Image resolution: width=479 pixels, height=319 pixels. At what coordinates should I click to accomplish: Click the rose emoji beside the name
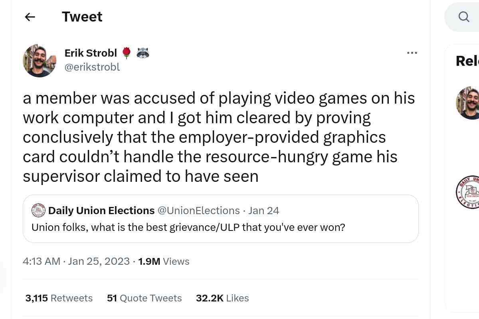[127, 53]
